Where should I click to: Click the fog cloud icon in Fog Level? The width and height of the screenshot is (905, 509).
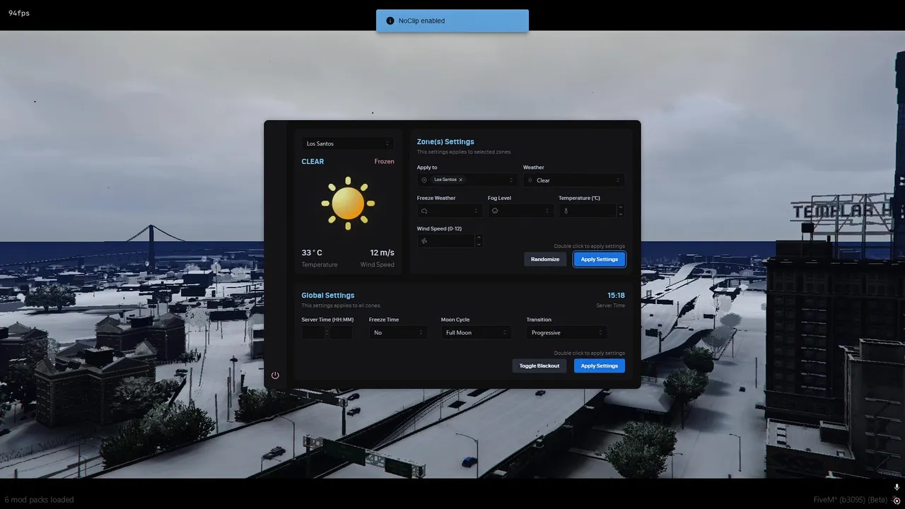(x=495, y=211)
